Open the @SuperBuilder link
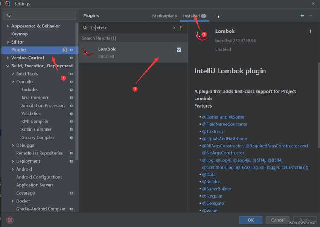This screenshot has height=227, width=320. pos(217,189)
